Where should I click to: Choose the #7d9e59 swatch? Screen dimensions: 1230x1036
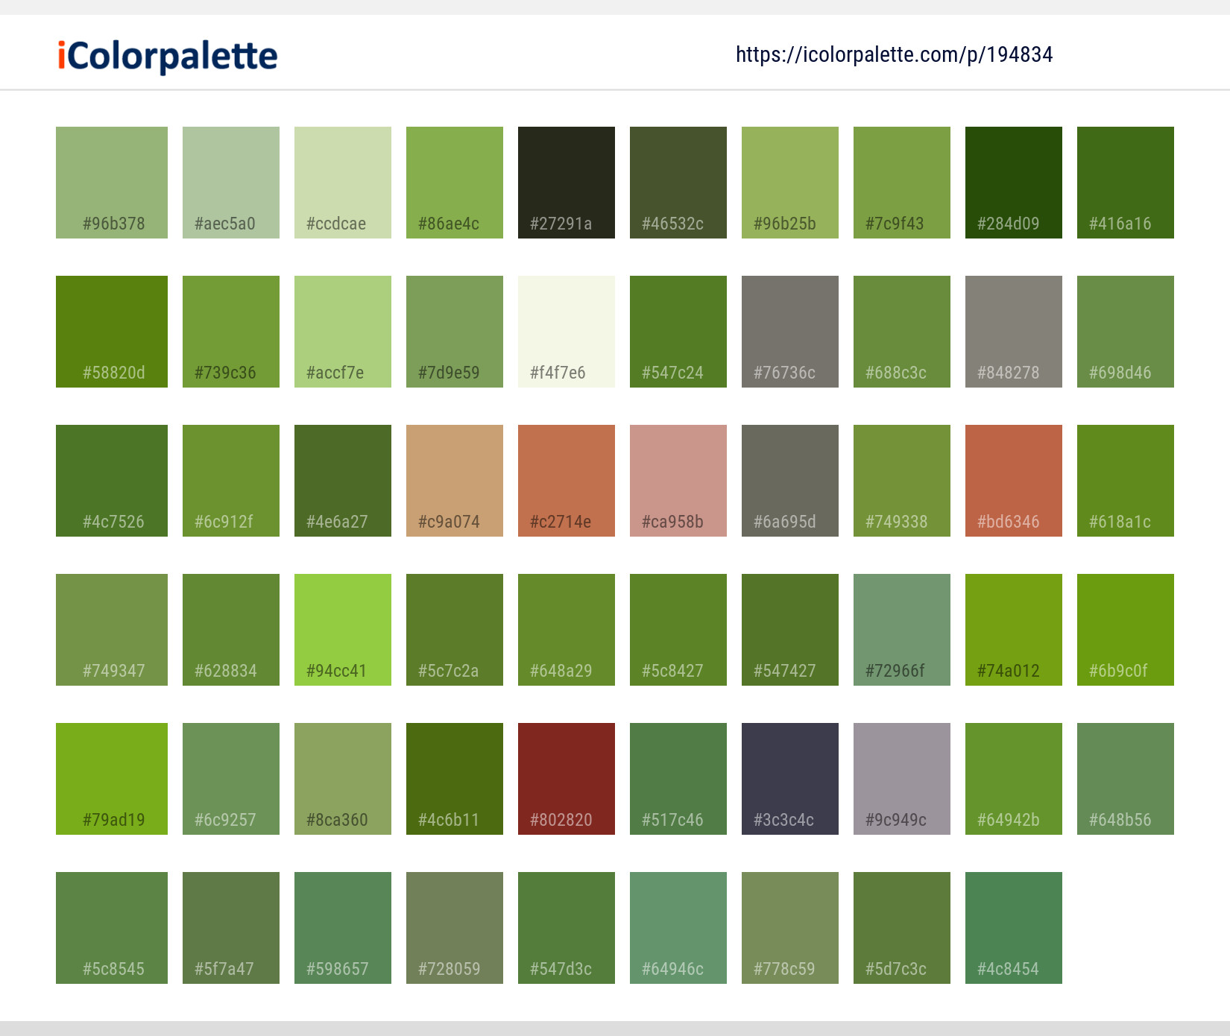(455, 332)
